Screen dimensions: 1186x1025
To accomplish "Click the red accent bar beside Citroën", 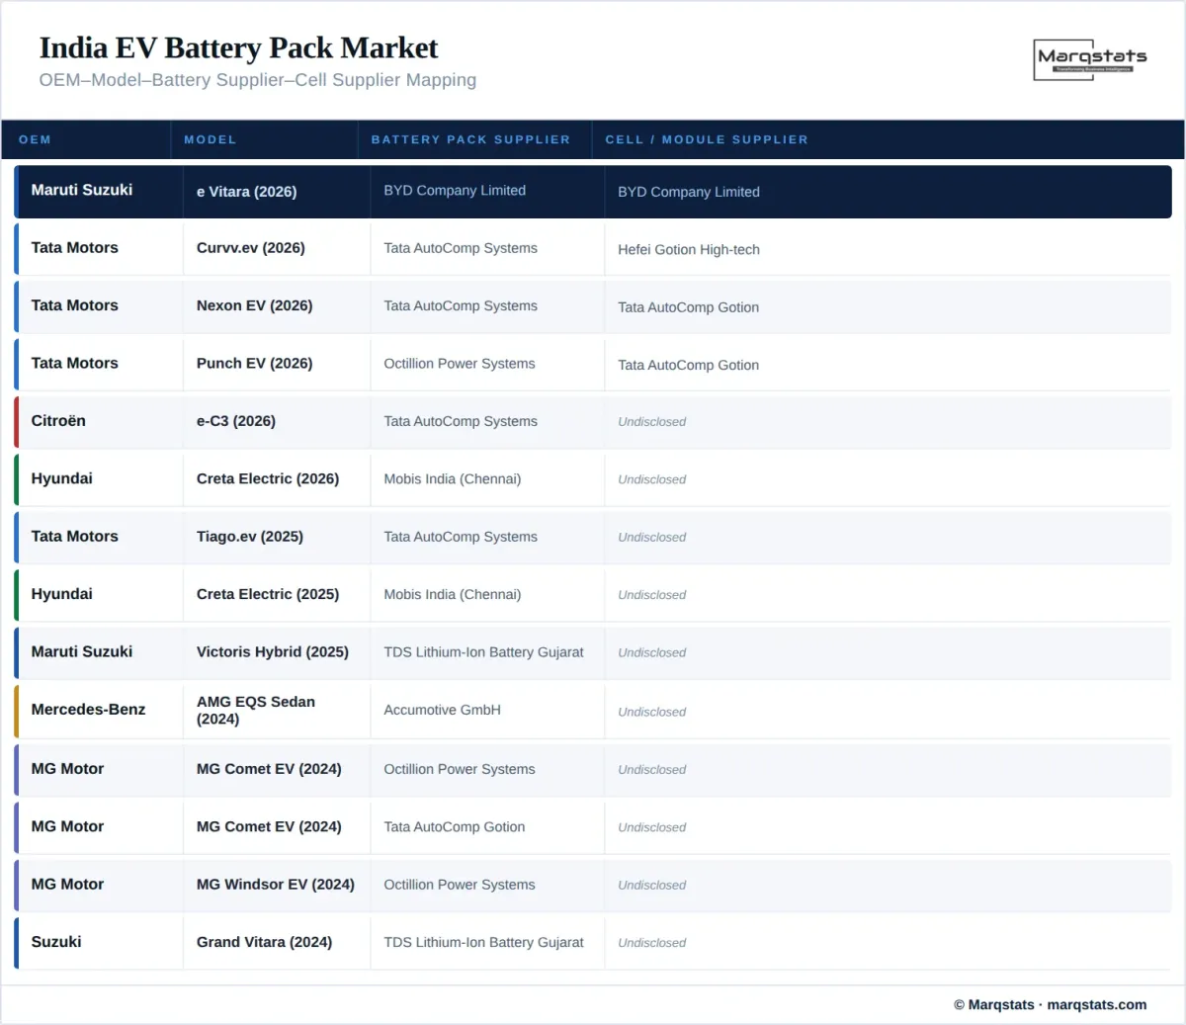I will (x=15, y=421).
